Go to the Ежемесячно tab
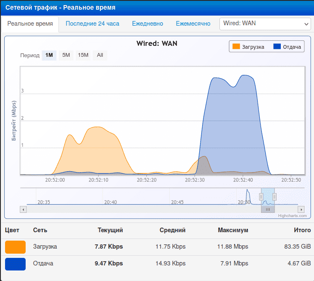 click(x=193, y=24)
